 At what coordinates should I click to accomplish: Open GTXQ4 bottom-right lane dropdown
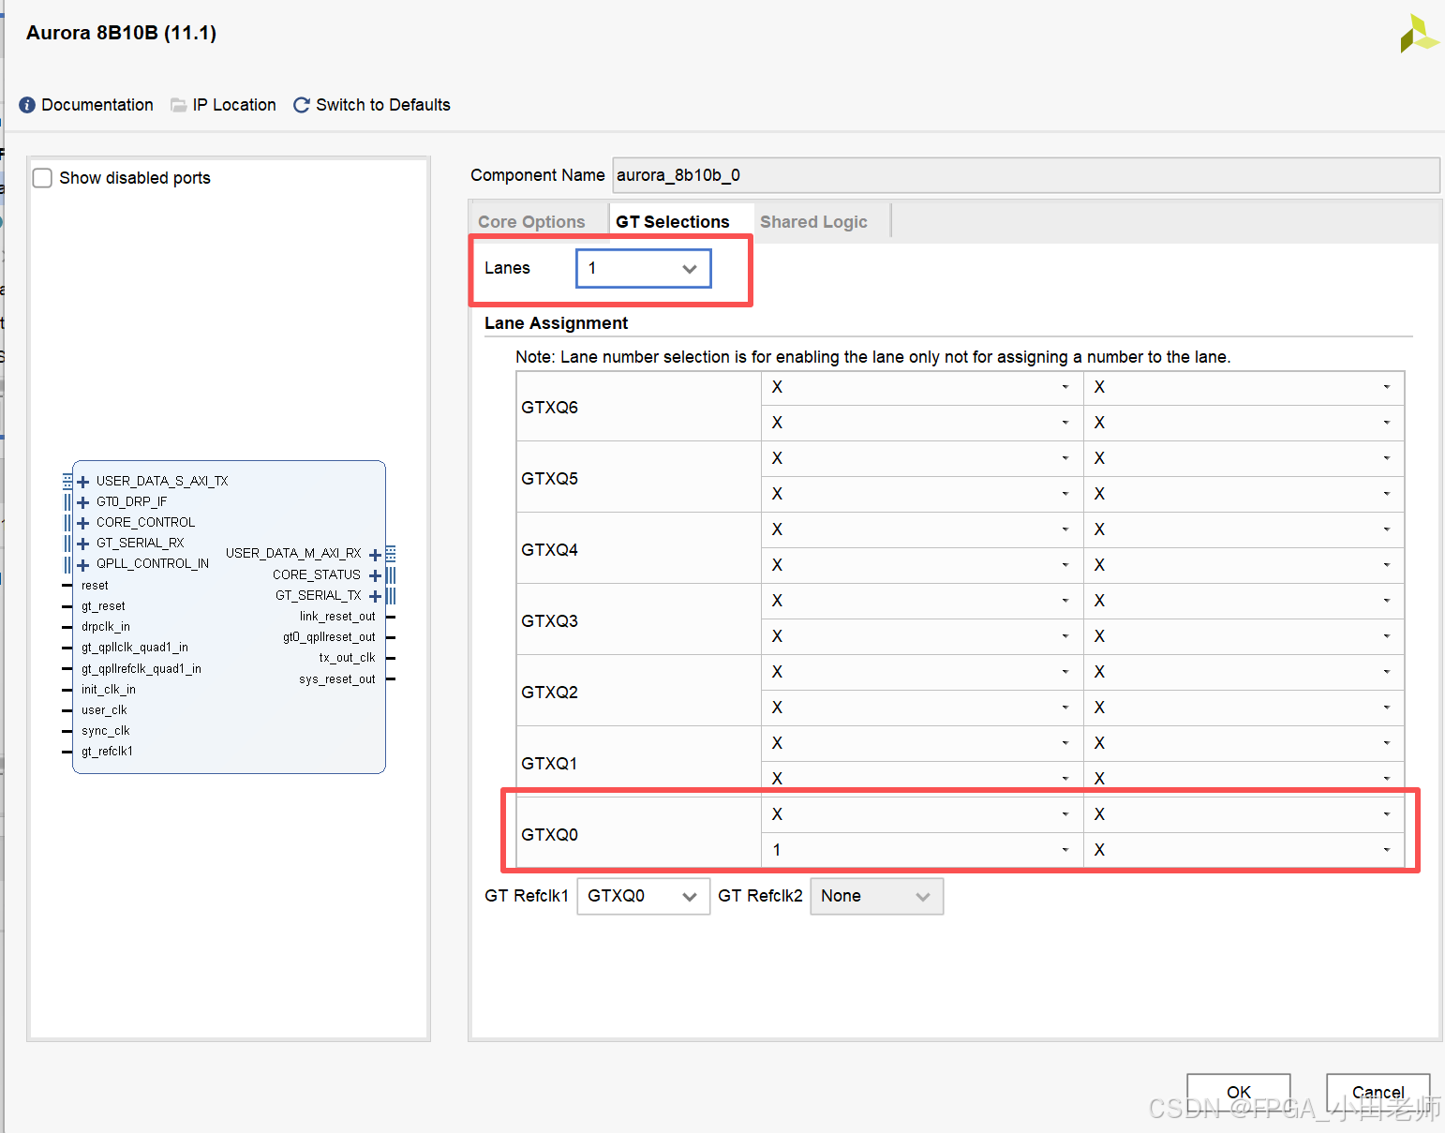1244,565
